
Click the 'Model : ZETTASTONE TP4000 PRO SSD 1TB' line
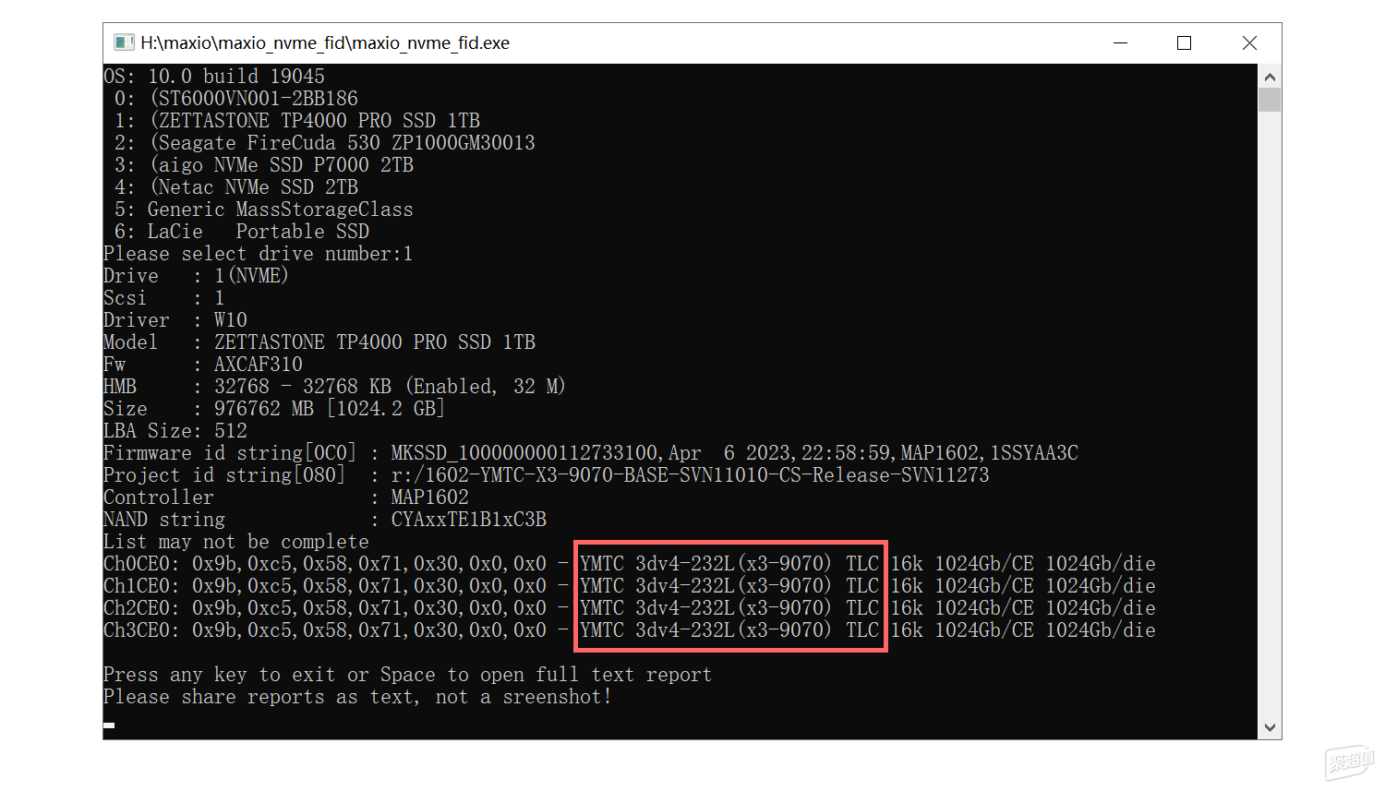click(x=319, y=342)
